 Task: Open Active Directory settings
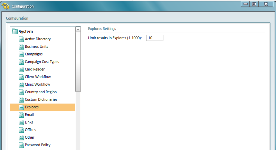38,39
